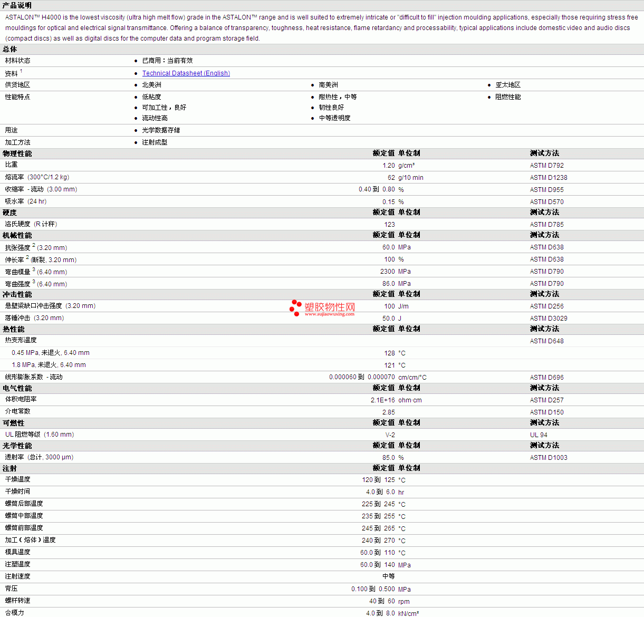Click ASTM D648 test method

pyautogui.click(x=546, y=341)
